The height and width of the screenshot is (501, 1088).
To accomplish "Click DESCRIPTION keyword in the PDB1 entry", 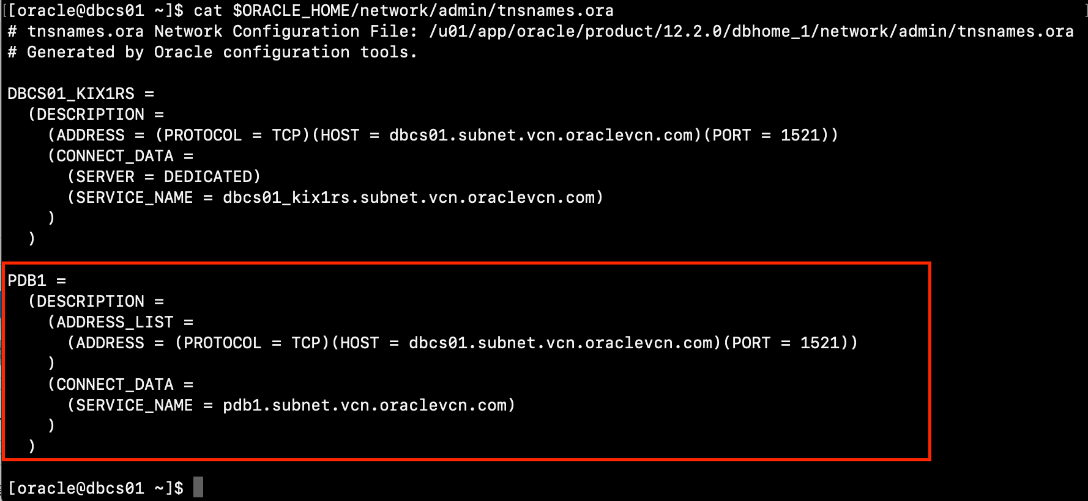I will [91, 301].
